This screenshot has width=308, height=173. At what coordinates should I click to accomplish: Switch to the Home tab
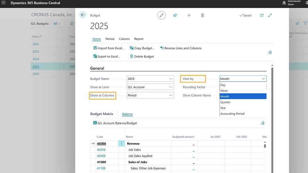[x=97, y=39]
